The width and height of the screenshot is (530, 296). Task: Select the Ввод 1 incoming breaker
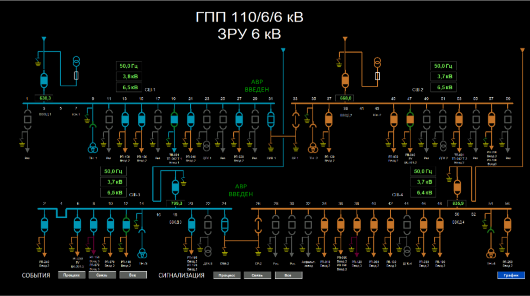tap(44, 80)
